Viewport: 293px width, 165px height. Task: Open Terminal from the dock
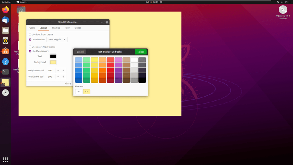pyautogui.click(x=5, y=71)
